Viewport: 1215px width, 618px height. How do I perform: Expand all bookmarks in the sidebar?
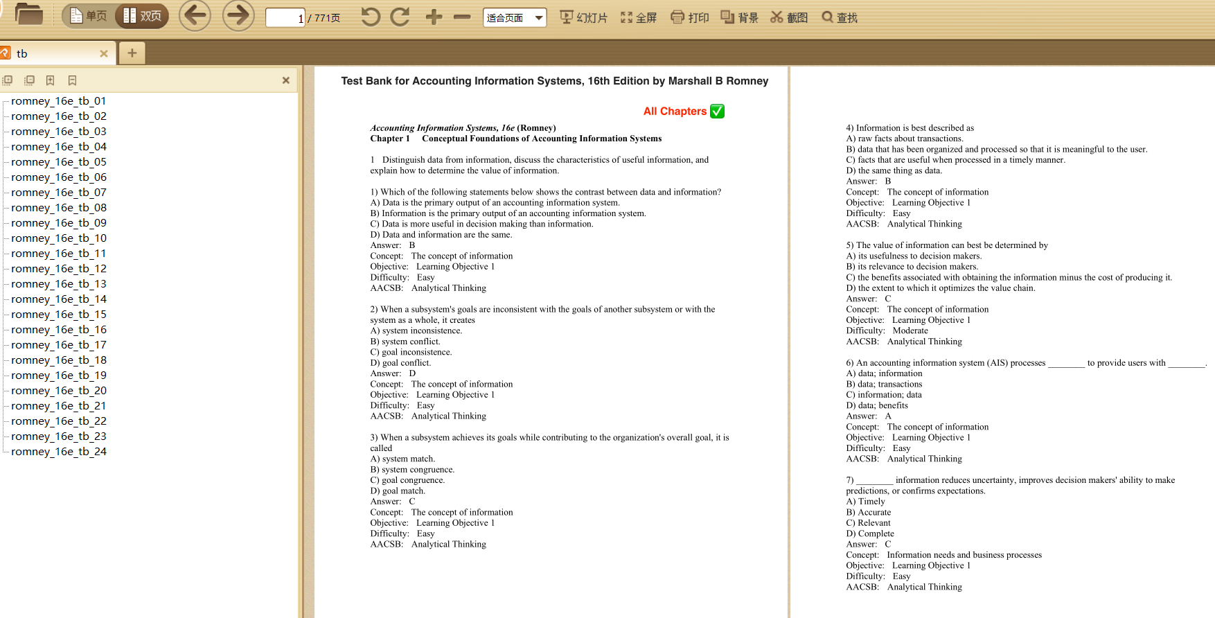point(8,80)
